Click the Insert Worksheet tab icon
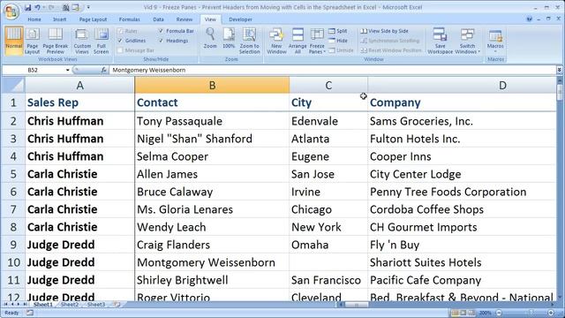This screenshot has height=318, width=565. coord(117,305)
